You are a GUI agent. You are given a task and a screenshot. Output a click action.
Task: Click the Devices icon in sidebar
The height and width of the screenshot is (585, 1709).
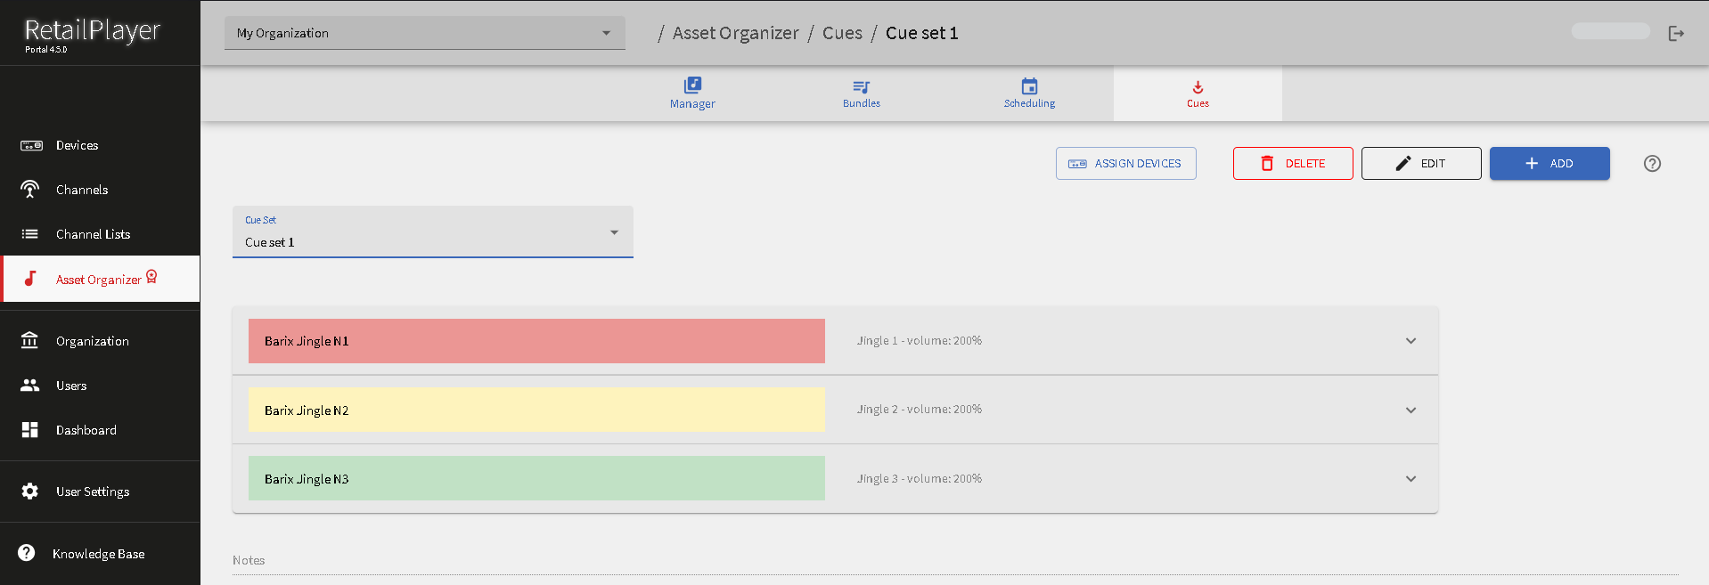[31, 145]
